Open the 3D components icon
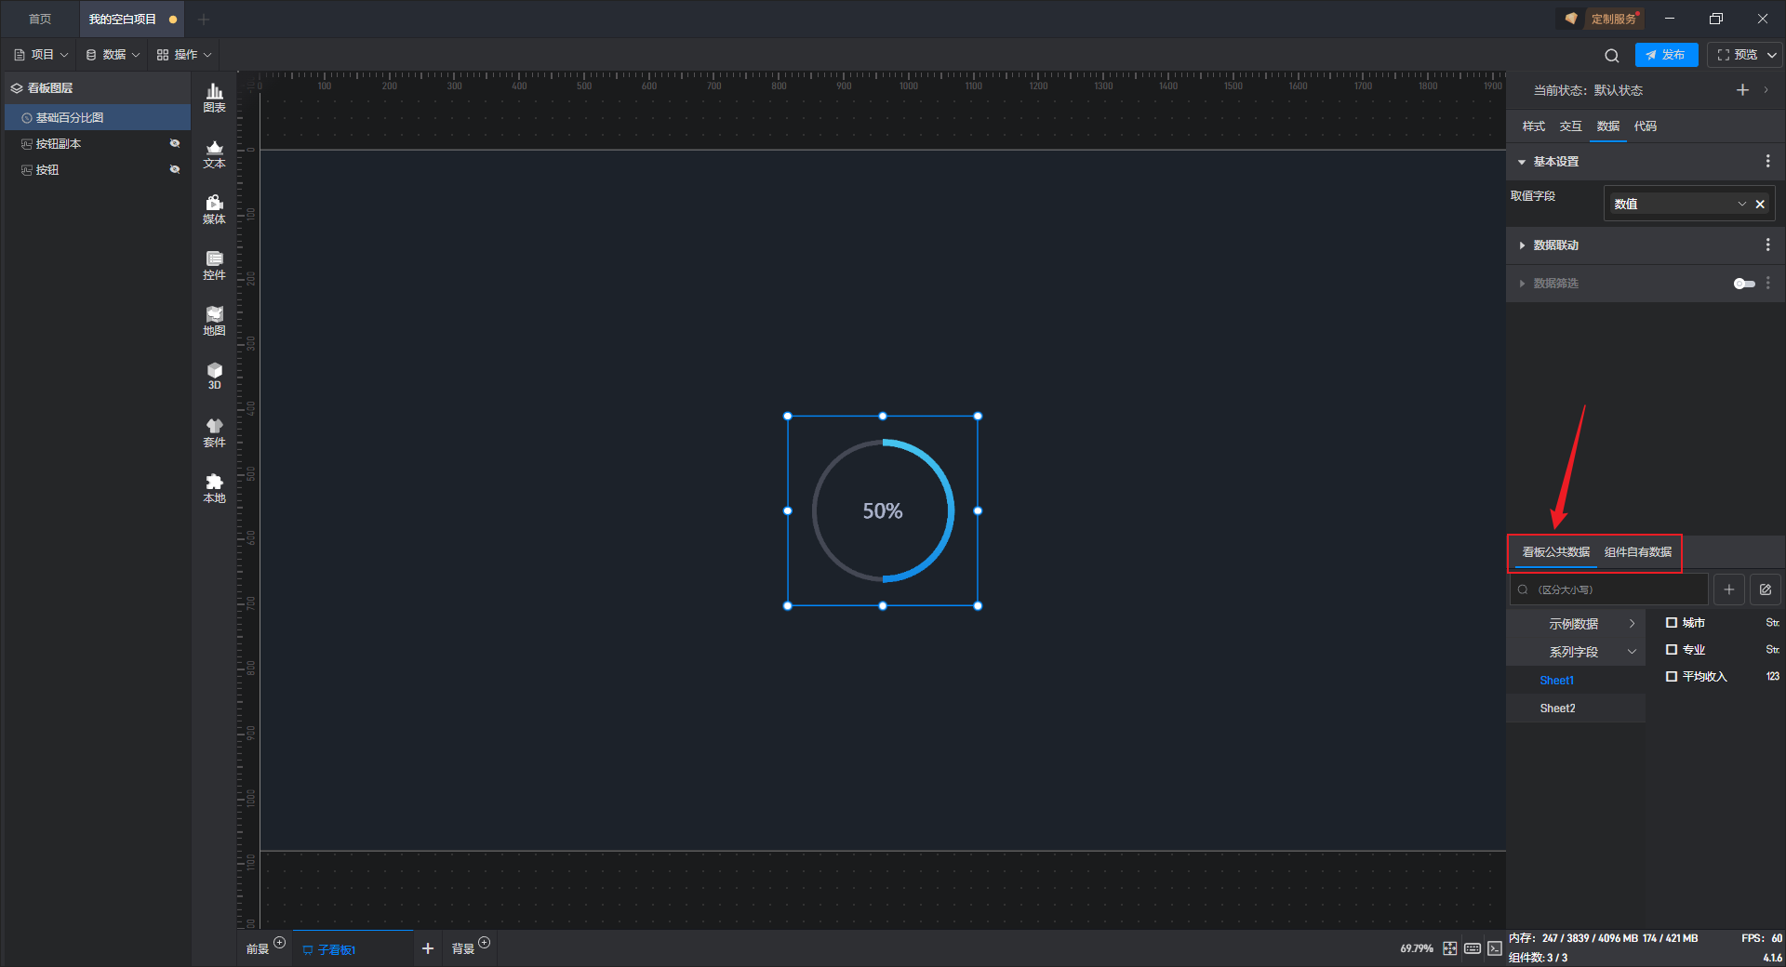The image size is (1786, 967). pos(214,376)
